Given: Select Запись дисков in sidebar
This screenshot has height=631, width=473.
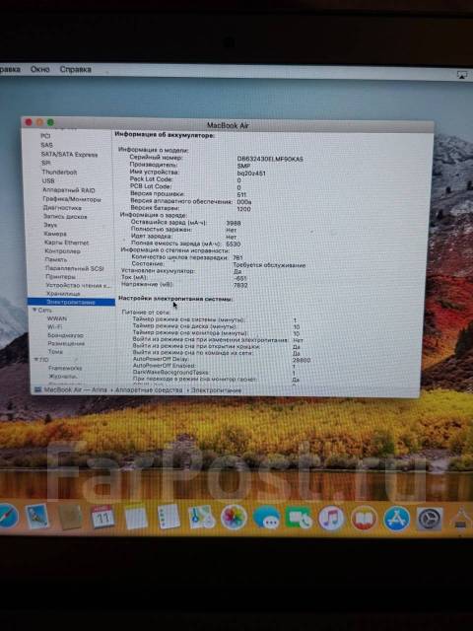Looking at the screenshot, I should (x=65, y=216).
